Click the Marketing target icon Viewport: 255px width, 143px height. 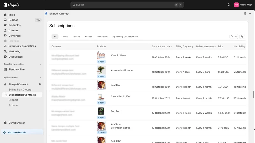(x=5, y=51)
